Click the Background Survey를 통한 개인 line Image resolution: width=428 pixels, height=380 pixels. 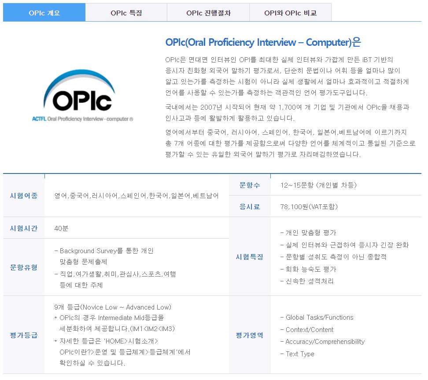click(x=104, y=251)
